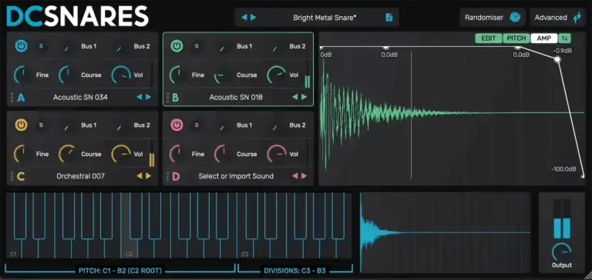Viewport: 592px width, 280px height.
Task: Click the drag handle beside layer D
Action: [x=167, y=176]
